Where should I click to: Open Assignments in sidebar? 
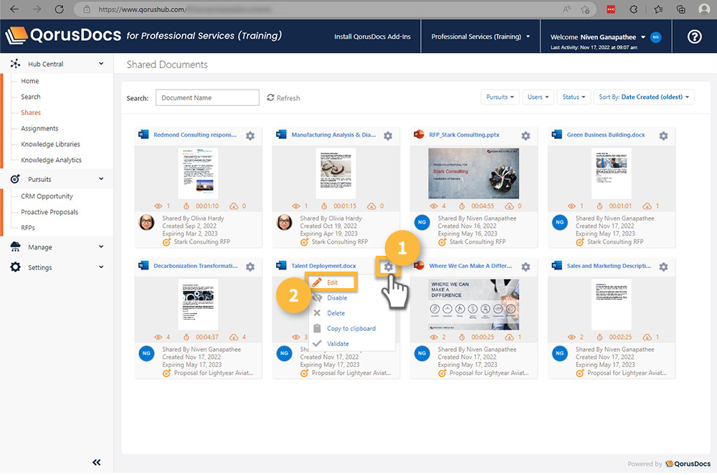click(39, 128)
